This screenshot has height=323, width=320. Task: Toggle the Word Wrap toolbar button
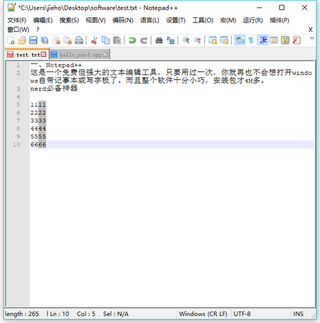point(240,40)
